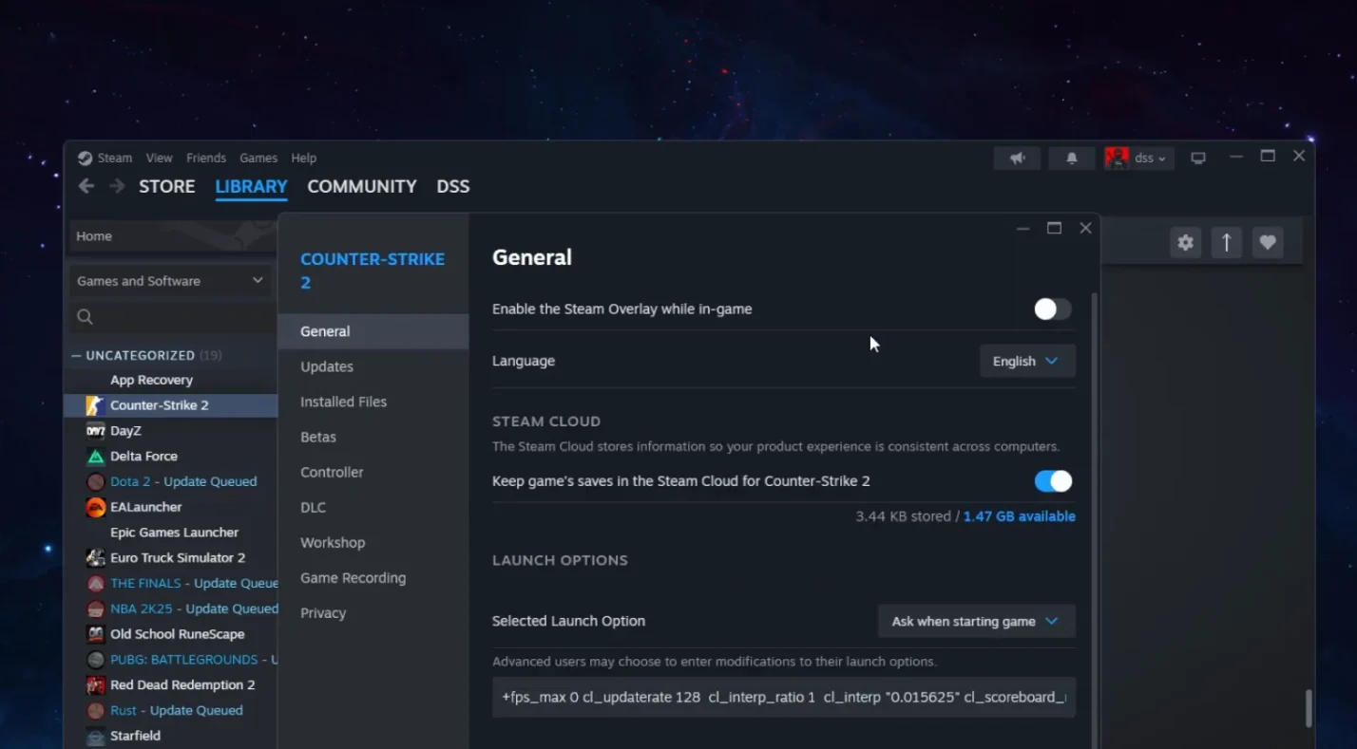Enable the Steam Overlay toggle

click(1052, 309)
